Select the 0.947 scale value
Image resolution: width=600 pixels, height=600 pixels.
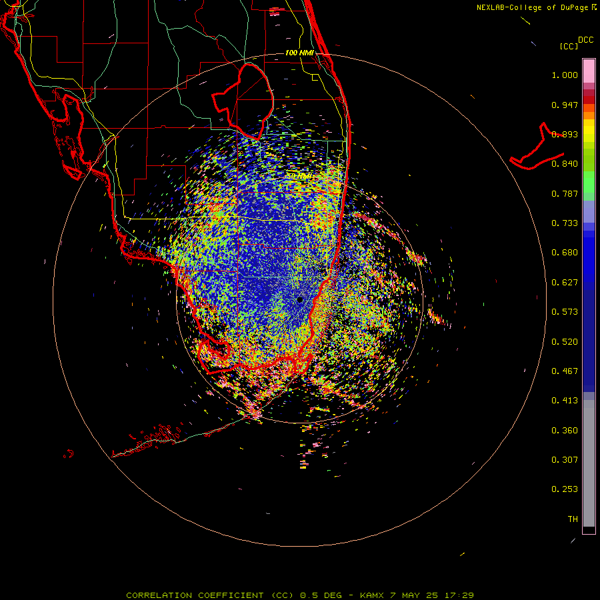pyautogui.click(x=565, y=105)
